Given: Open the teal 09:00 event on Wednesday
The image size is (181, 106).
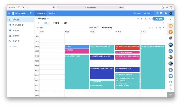Looking at the screenshot, I should pyautogui.click(x=102, y=49).
